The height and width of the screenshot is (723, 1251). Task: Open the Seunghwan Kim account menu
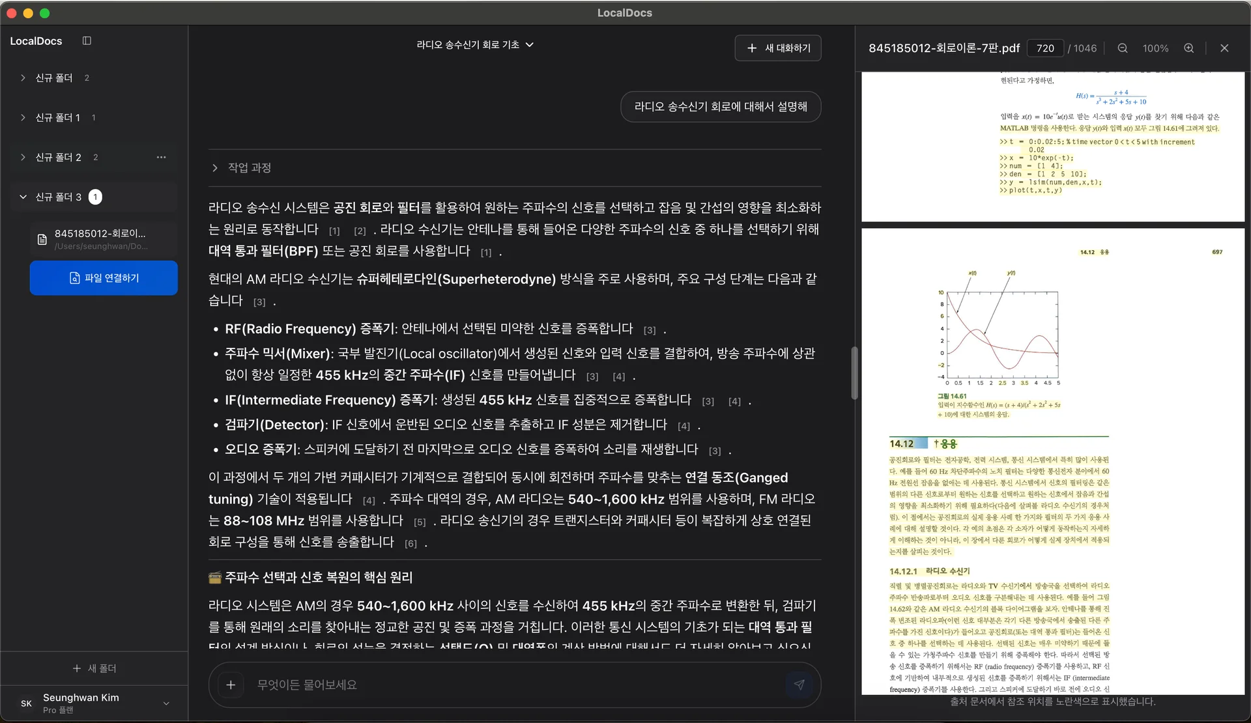(x=166, y=703)
